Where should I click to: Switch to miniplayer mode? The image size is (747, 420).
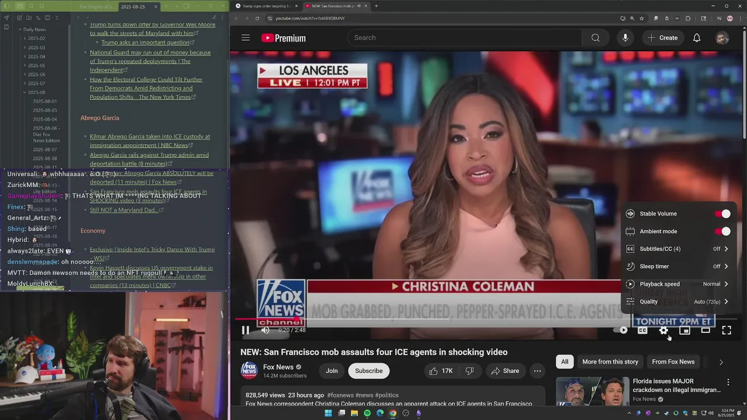pos(685,330)
